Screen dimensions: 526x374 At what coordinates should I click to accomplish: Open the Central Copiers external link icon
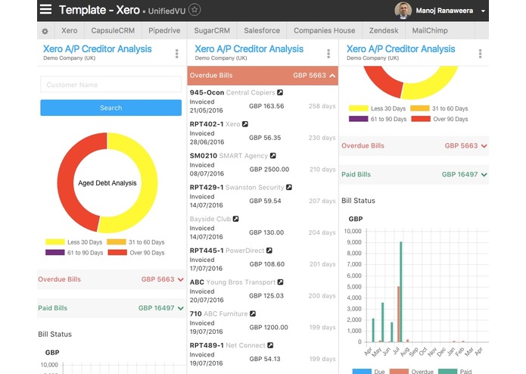[280, 92]
